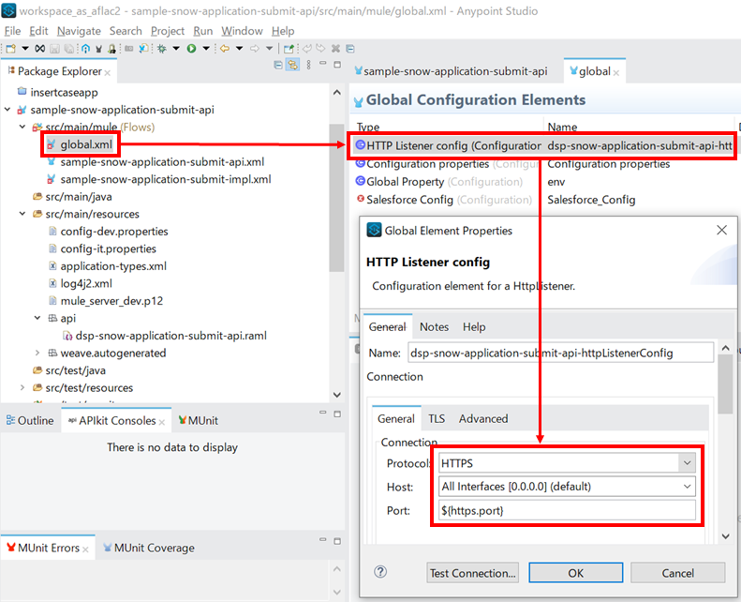The height and width of the screenshot is (602, 741).
Task: Open the Navigate menu
Action: point(79,31)
